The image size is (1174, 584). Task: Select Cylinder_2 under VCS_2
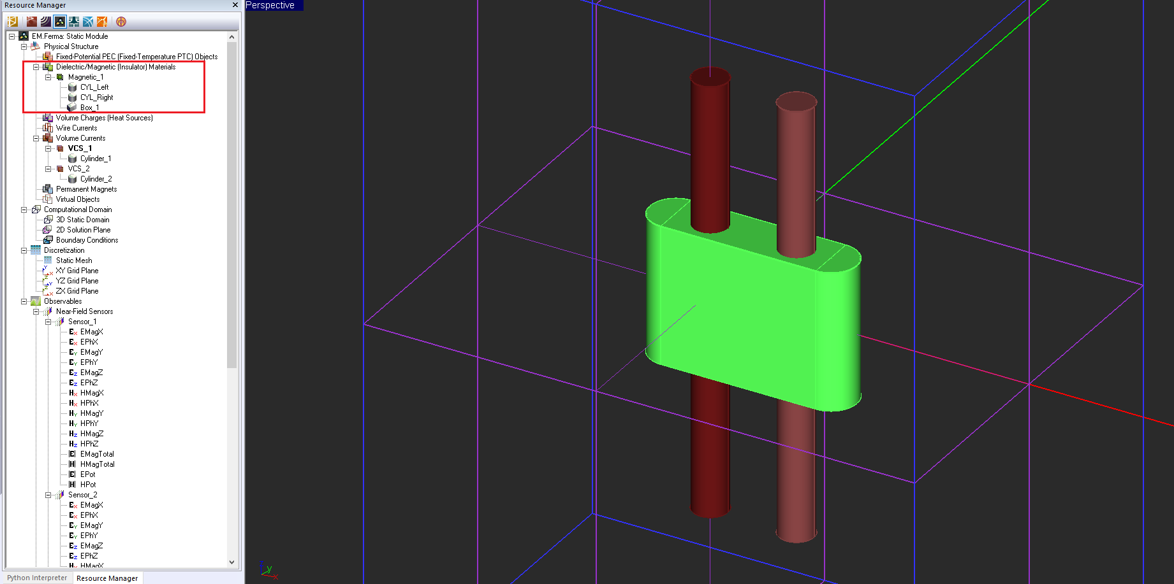[x=96, y=179]
